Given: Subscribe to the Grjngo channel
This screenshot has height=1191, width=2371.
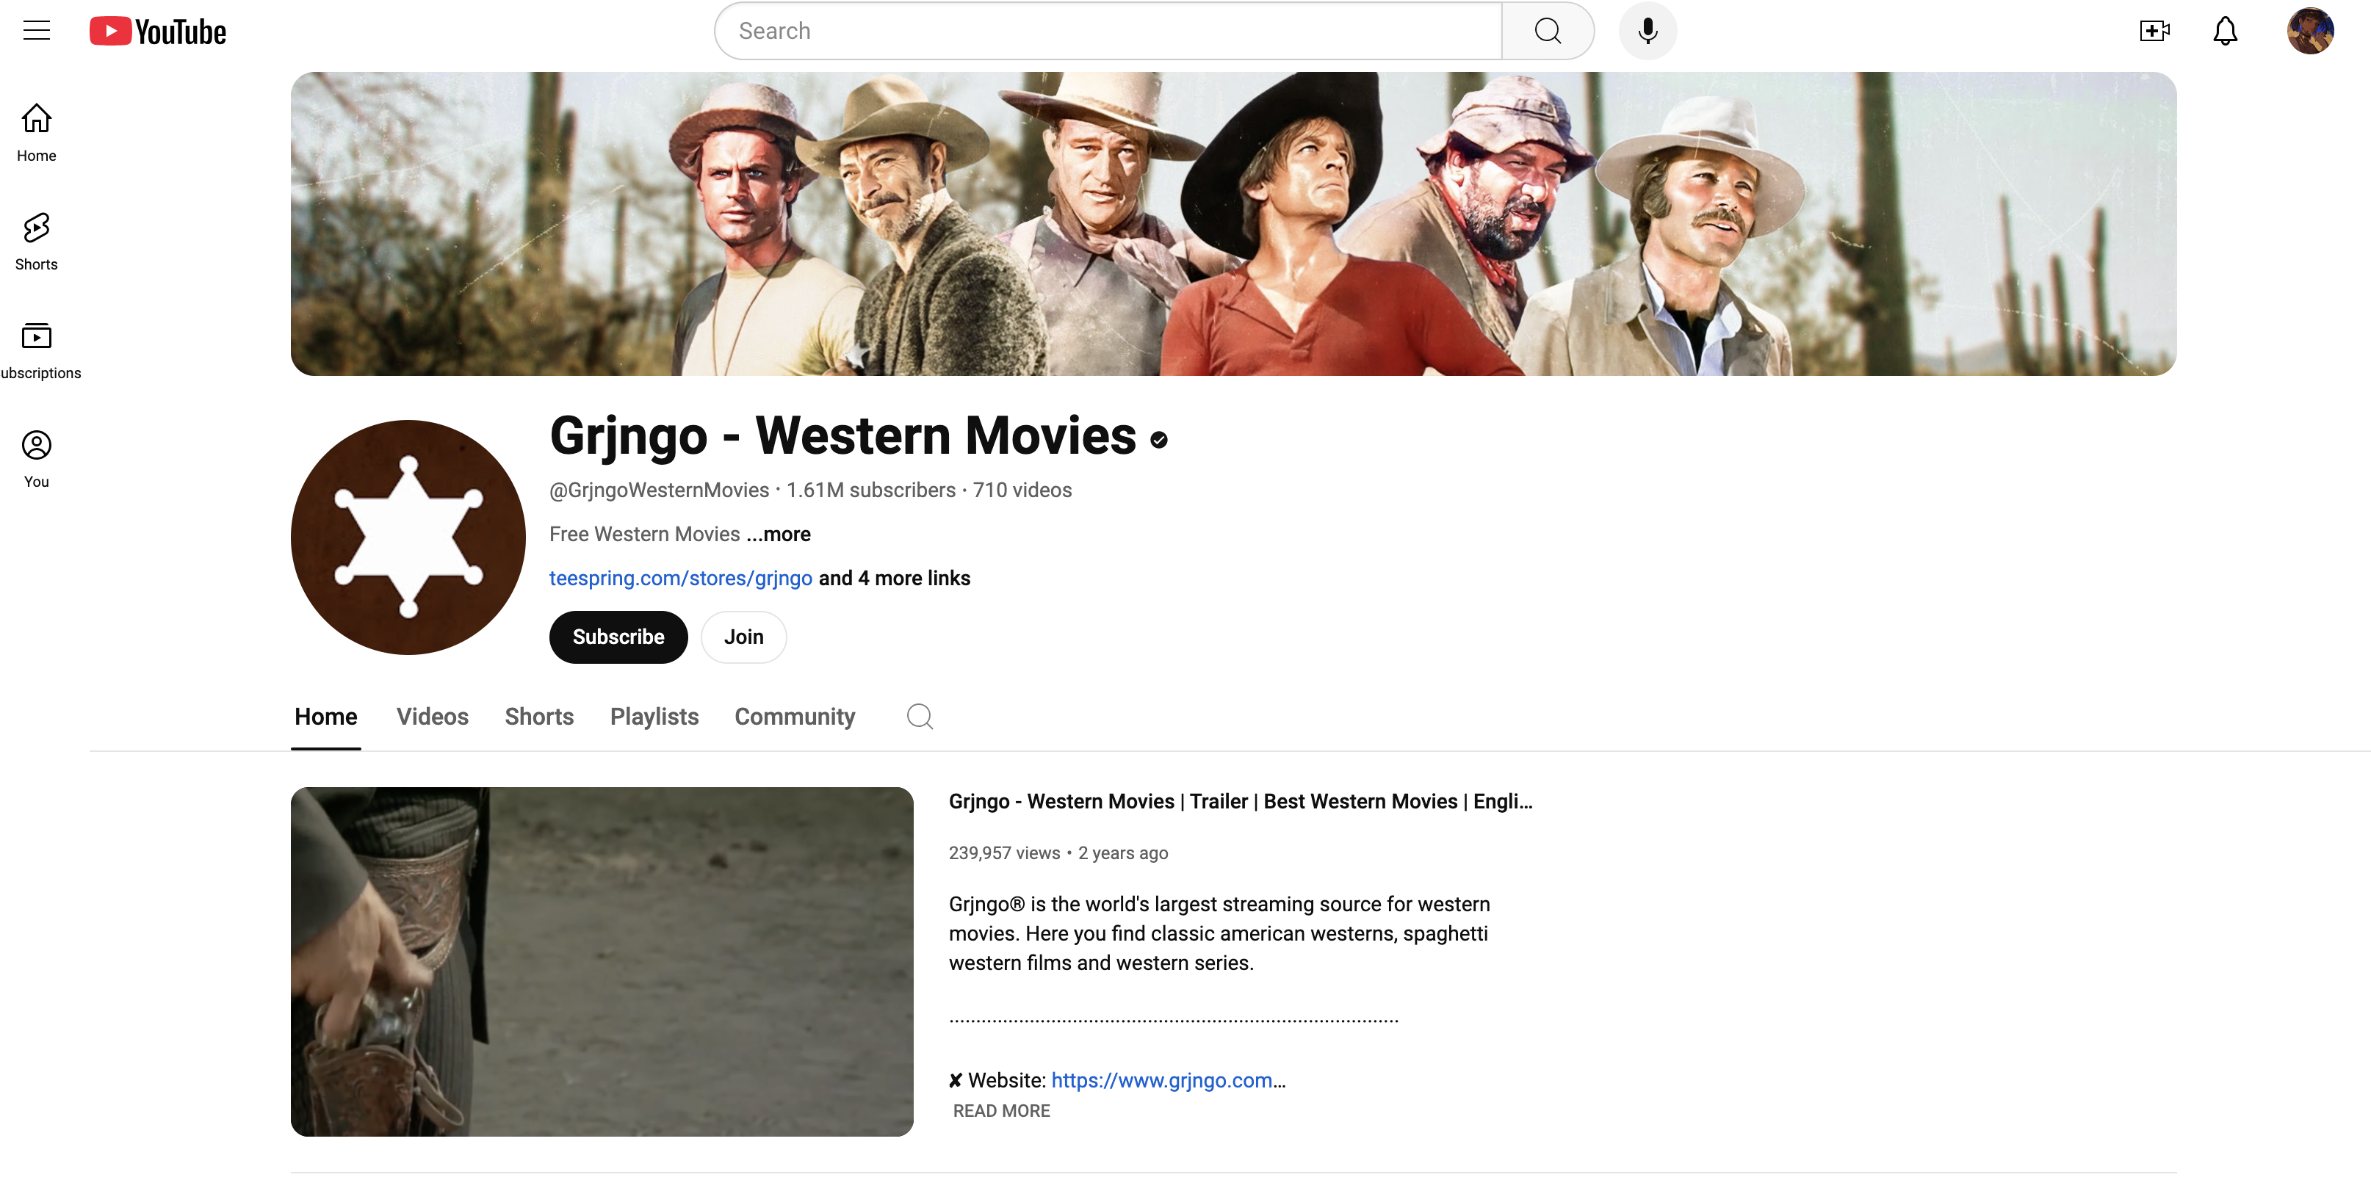Looking at the screenshot, I should tap(618, 637).
